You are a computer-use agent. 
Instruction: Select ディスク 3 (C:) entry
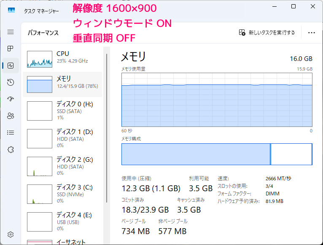[62, 194]
